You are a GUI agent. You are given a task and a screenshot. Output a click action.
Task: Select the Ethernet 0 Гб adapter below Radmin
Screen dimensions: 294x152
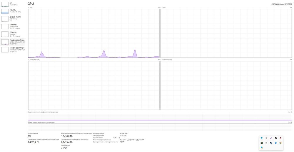(x=13, y=34)
